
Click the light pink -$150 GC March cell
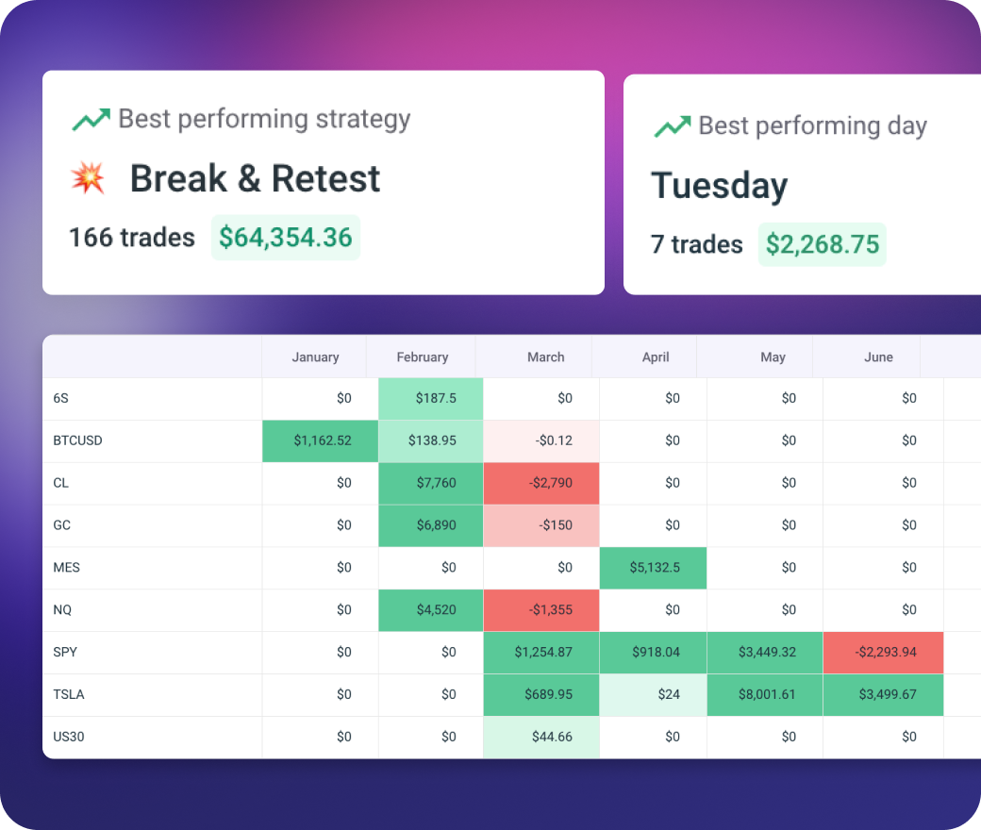(x=541, y=525)
